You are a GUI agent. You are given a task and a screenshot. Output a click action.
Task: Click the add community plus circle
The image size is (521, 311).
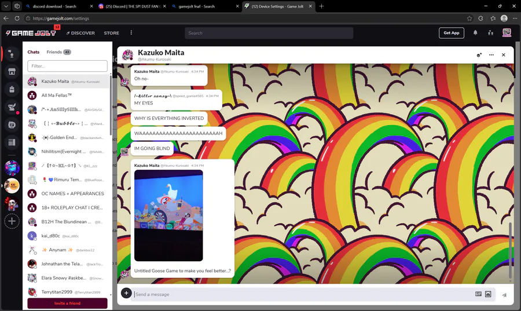tap(12, 221)
